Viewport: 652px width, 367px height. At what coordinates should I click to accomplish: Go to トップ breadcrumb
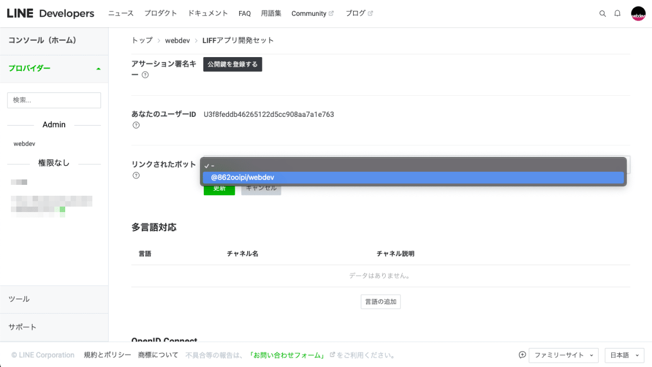coord(142,40)
